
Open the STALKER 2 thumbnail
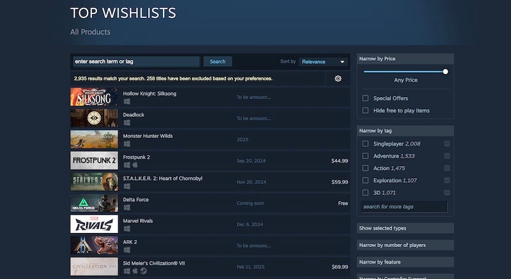[x=94, y=182]
